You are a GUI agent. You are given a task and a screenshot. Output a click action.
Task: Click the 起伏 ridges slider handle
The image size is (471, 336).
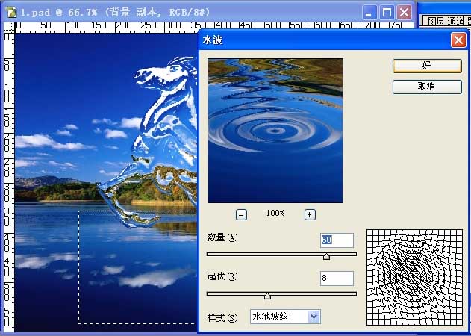267,296
